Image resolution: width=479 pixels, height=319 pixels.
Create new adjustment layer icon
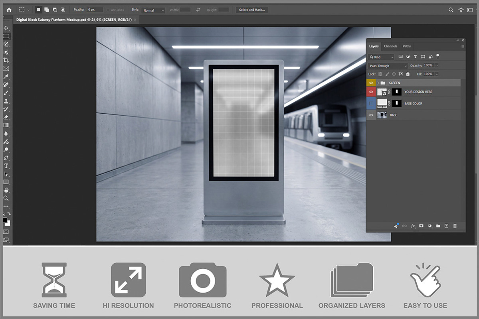click(430, 226)
